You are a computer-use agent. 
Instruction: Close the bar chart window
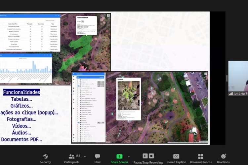(x=50, y=55)
